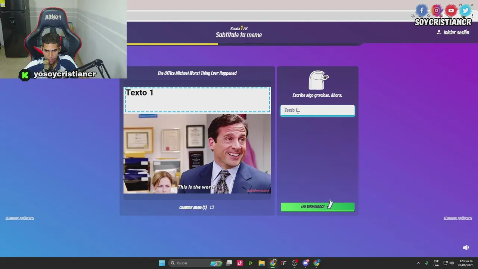
Task: Submit with the ¡HE TERMINADO! button
Action: point(317,207)
